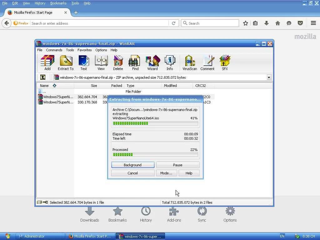The image size is (320, 240).
Task: Open Firefox bookmarks list icon
Action: point(255,23)
